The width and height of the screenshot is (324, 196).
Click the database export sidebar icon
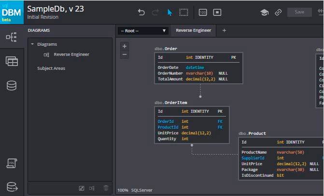click(12, 186)
